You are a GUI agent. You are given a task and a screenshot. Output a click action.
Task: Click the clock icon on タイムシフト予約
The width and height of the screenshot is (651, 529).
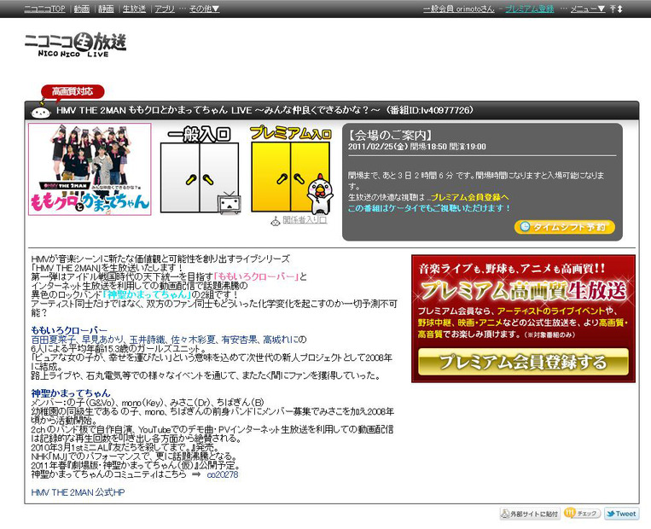click(x=525, y=227)
